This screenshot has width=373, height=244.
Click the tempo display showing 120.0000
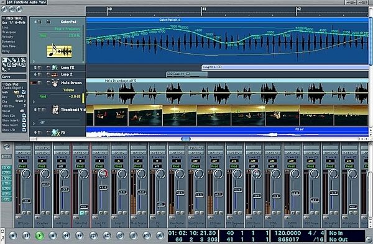coord(288,233)
